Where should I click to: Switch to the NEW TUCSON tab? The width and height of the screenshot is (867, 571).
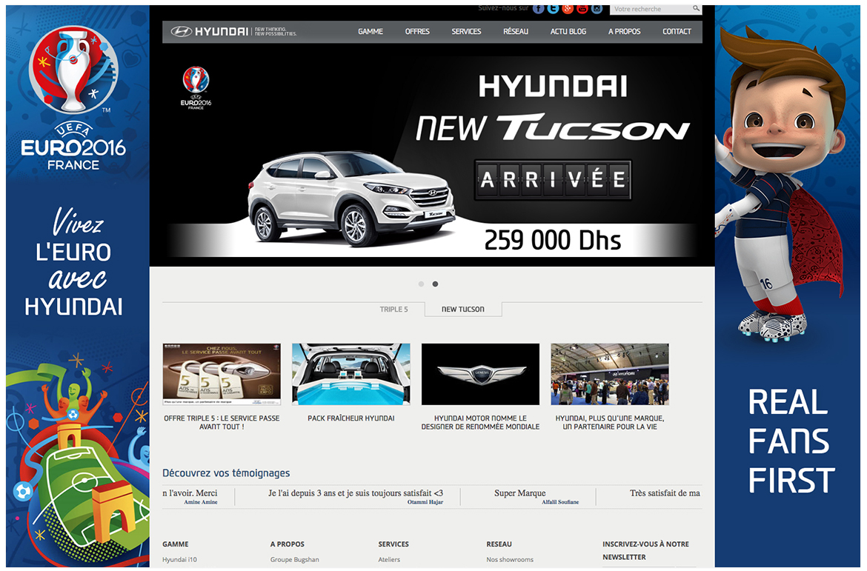(463, 310)
